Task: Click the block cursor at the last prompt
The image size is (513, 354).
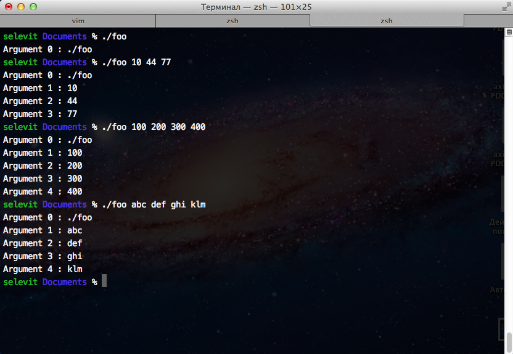Action: coord(104,281)
